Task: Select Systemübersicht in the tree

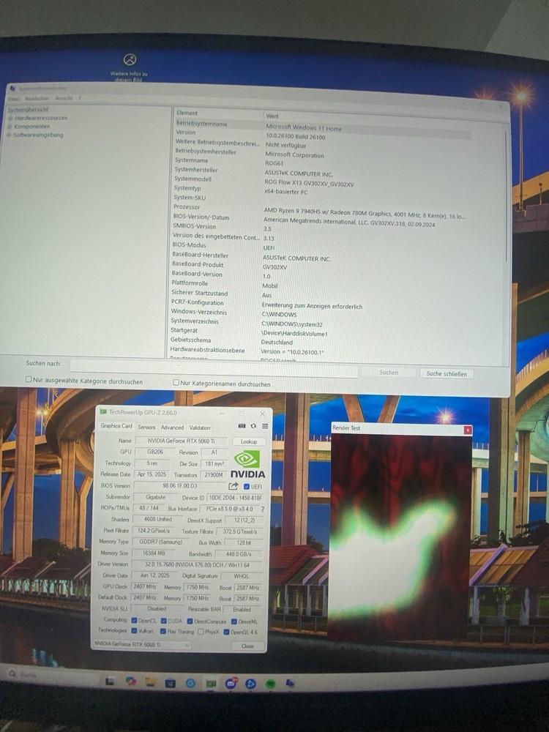Action: pos(28,110)
